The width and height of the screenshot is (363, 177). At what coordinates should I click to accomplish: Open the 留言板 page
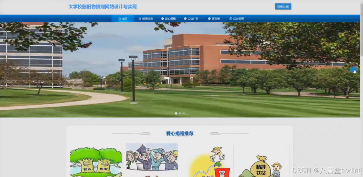click(214, 18)
